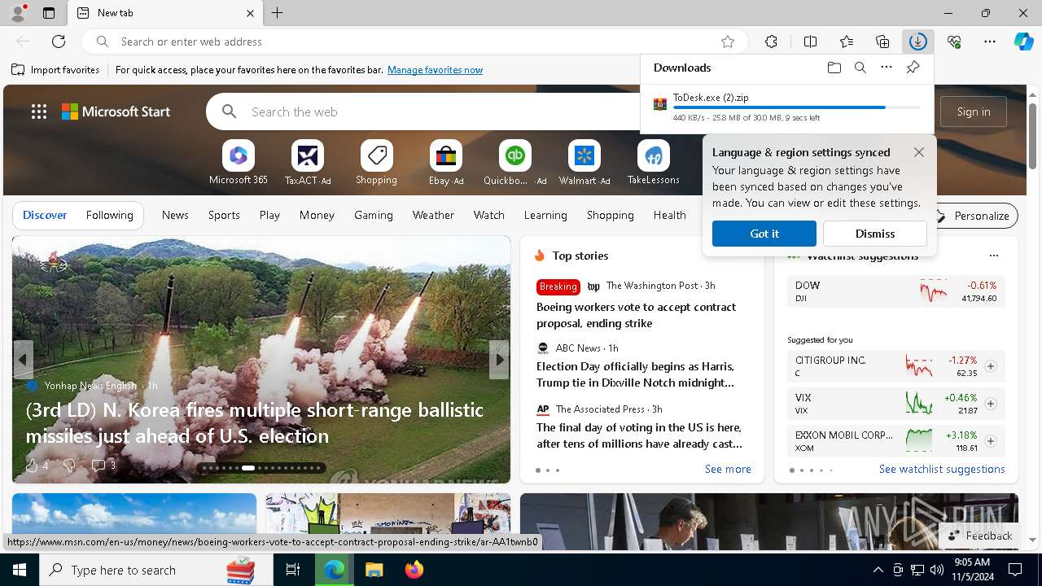Open comments on the missile story
This screenshot has height=586, width=1042.
(x=103, y=466)
